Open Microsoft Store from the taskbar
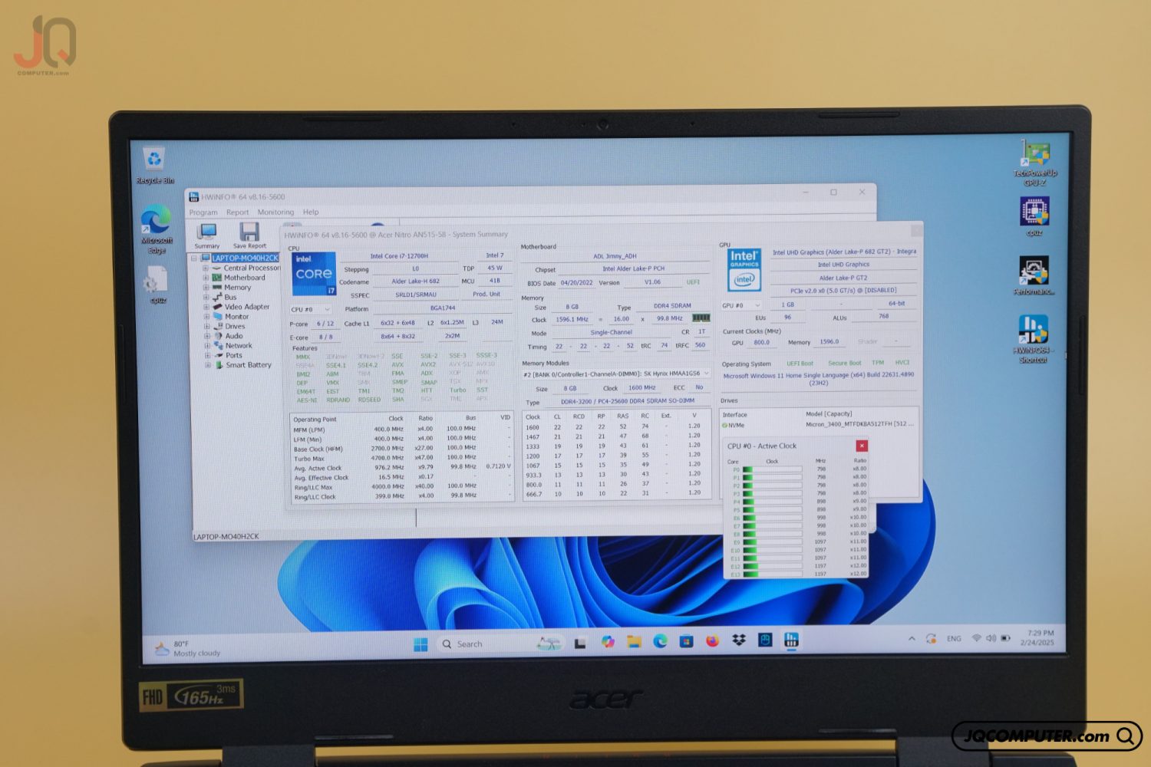The width and height of the screenshot is (1151, 767). (686, 641)
